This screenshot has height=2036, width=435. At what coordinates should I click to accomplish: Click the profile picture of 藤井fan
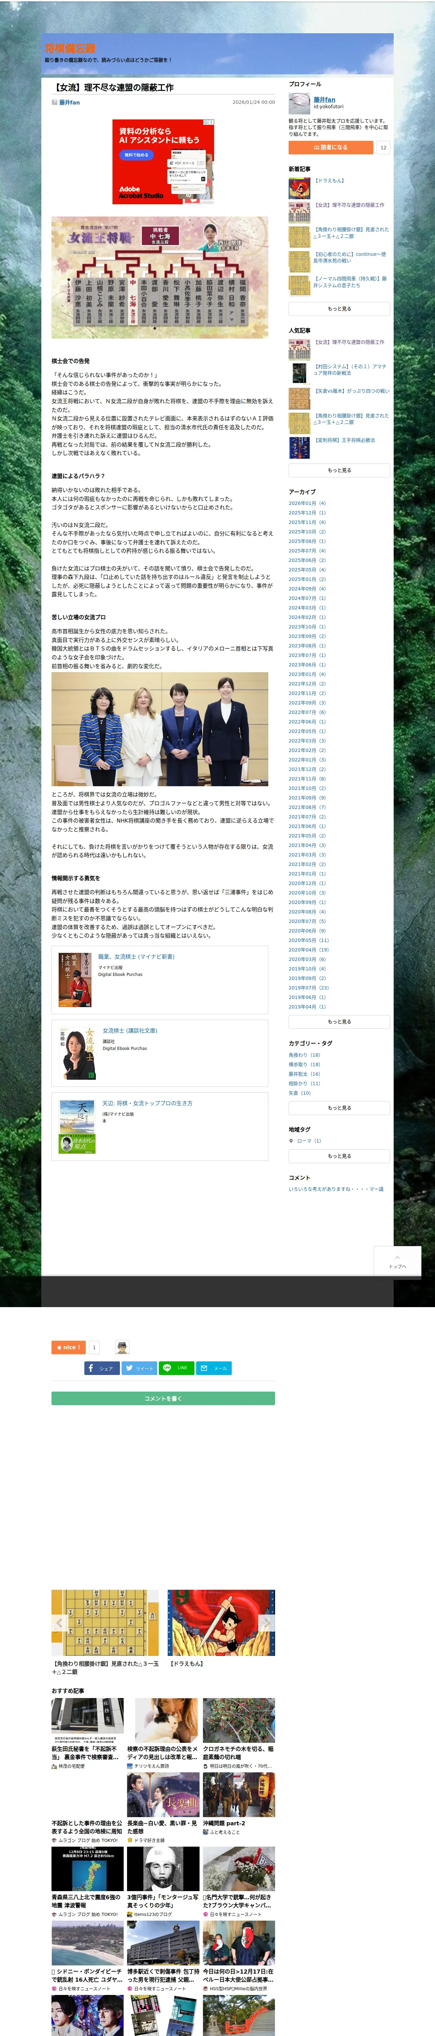coord(299,103)
